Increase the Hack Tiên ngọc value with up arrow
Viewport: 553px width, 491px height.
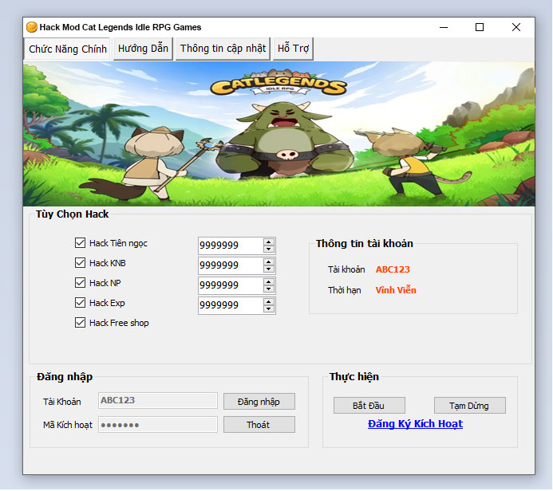click(269, 242)
